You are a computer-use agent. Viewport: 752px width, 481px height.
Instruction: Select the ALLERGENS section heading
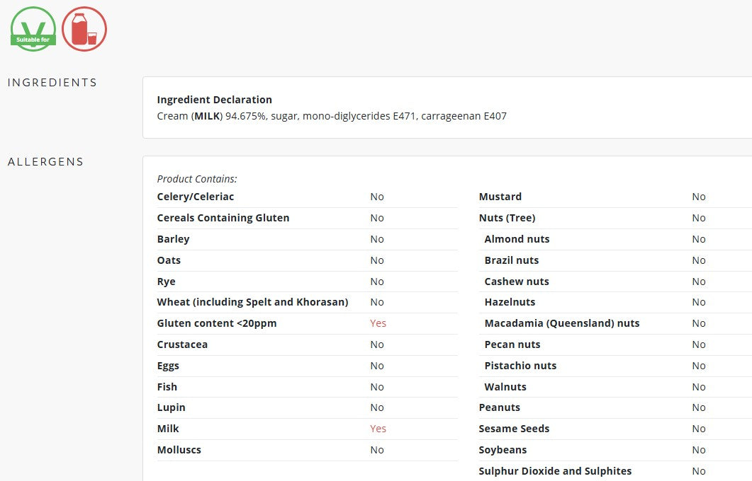(45, 162)
